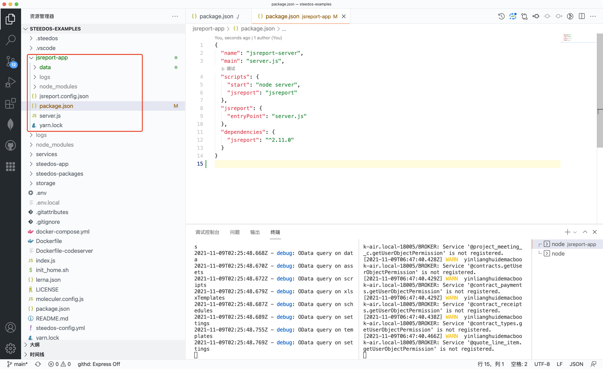Maximize the terminal panel with caret icon
603x369 pixels.
[585, 232]
